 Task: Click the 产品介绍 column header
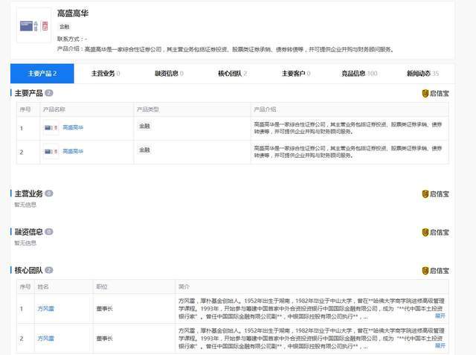[x=265, y=109]
